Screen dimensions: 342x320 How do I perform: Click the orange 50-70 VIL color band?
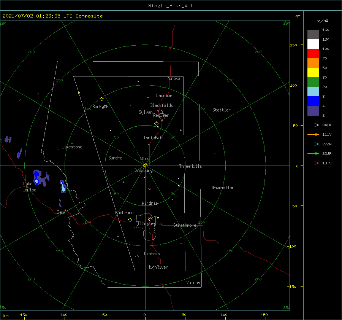pyautogui.click(x=313, y=63)
